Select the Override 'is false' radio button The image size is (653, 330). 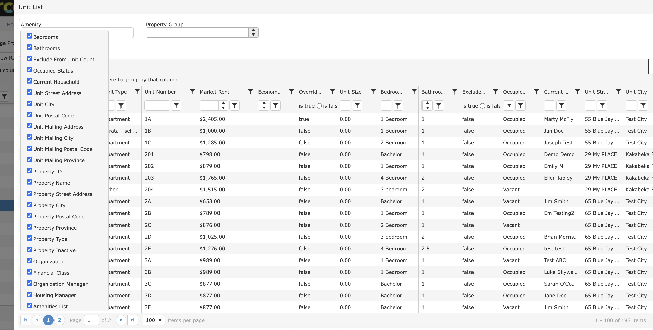[319, 106]
